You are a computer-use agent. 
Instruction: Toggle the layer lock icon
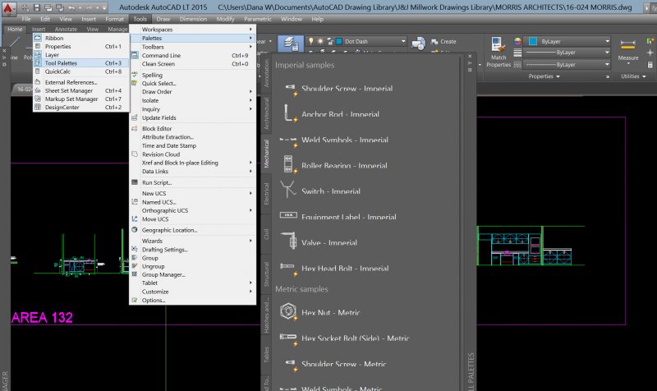click(330, 41)
